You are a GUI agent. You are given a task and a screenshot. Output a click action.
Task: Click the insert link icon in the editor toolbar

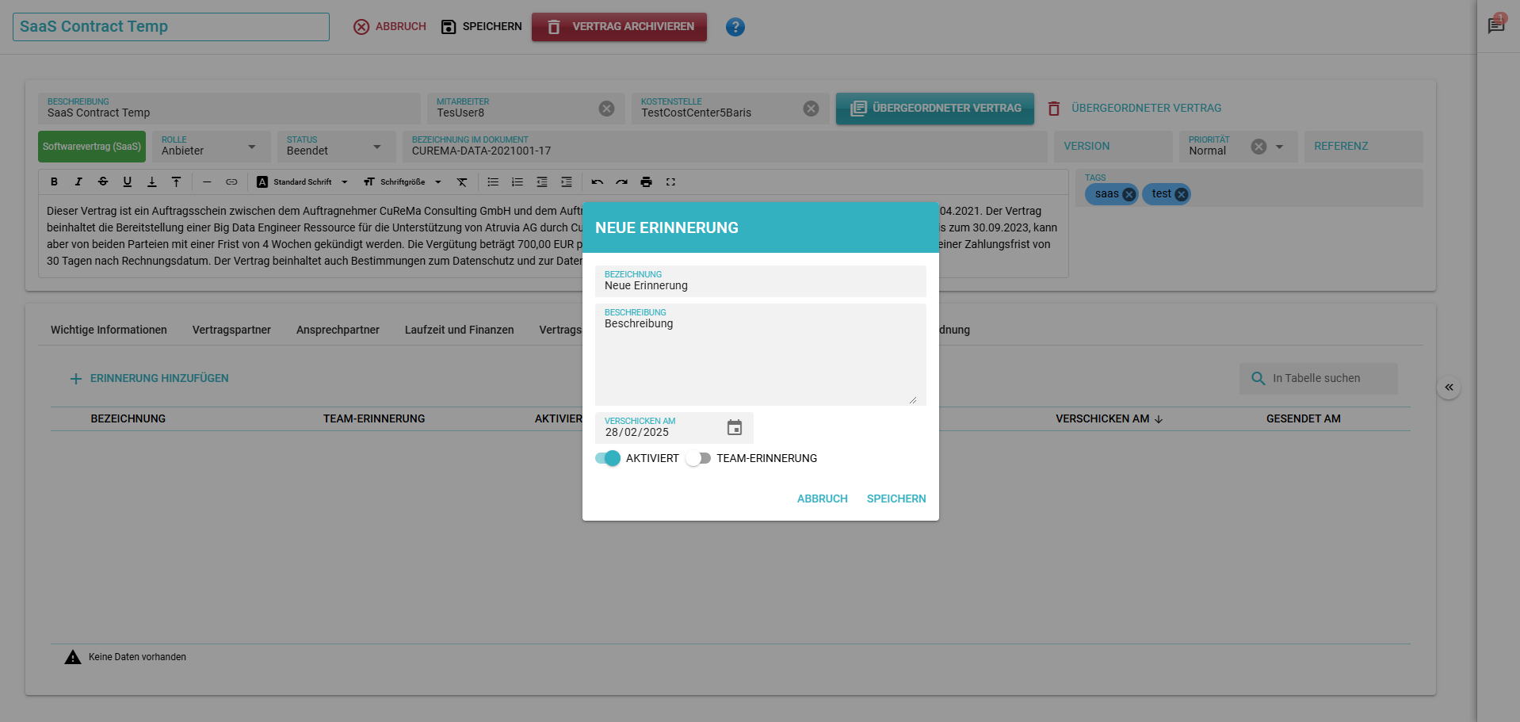pos(231,182)
